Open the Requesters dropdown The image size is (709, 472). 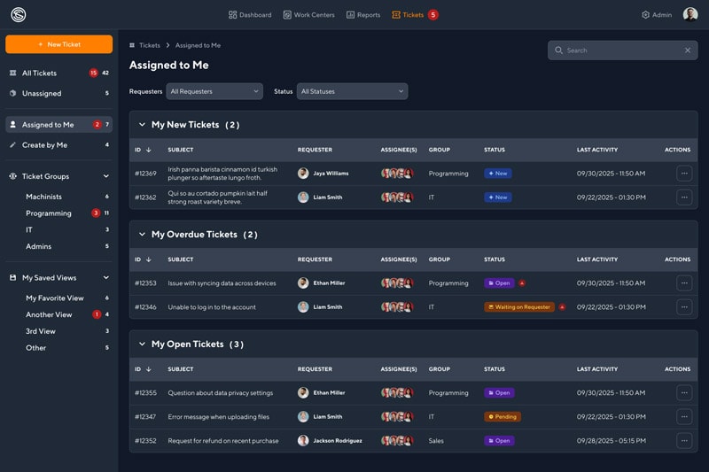214,91
